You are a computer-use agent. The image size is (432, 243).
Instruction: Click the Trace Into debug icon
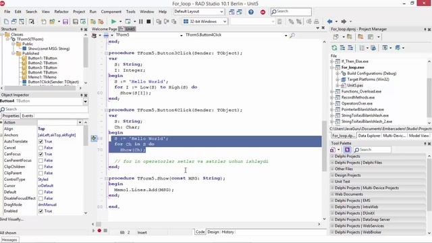click(159, 21)
